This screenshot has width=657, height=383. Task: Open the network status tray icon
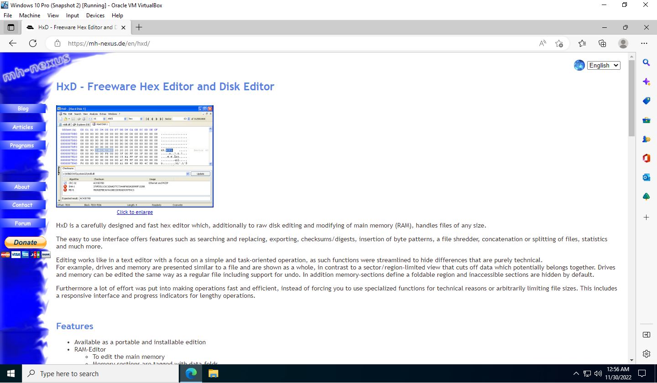(587, 373)
